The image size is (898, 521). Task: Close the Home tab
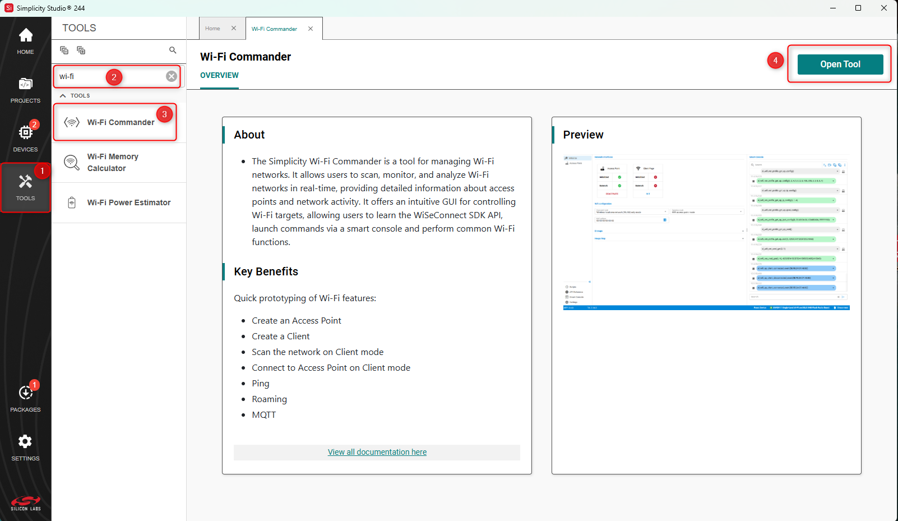click(x=234, y=28)
